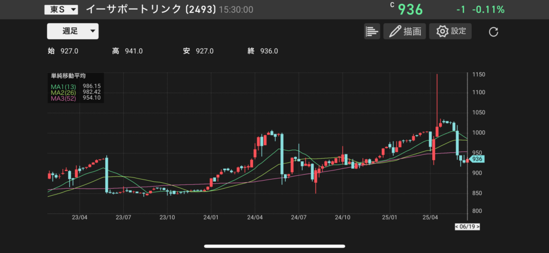Click the 1150 price axis label
This screenshot has width=549, height=253.
coord(478,75)
